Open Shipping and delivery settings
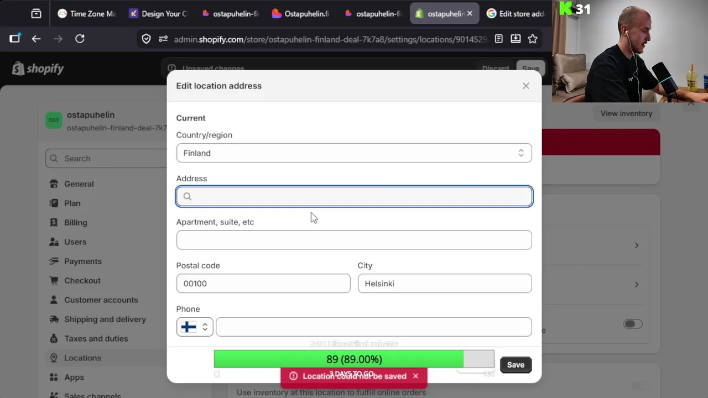This screenshot has height=398, width=708. [105, 319]
